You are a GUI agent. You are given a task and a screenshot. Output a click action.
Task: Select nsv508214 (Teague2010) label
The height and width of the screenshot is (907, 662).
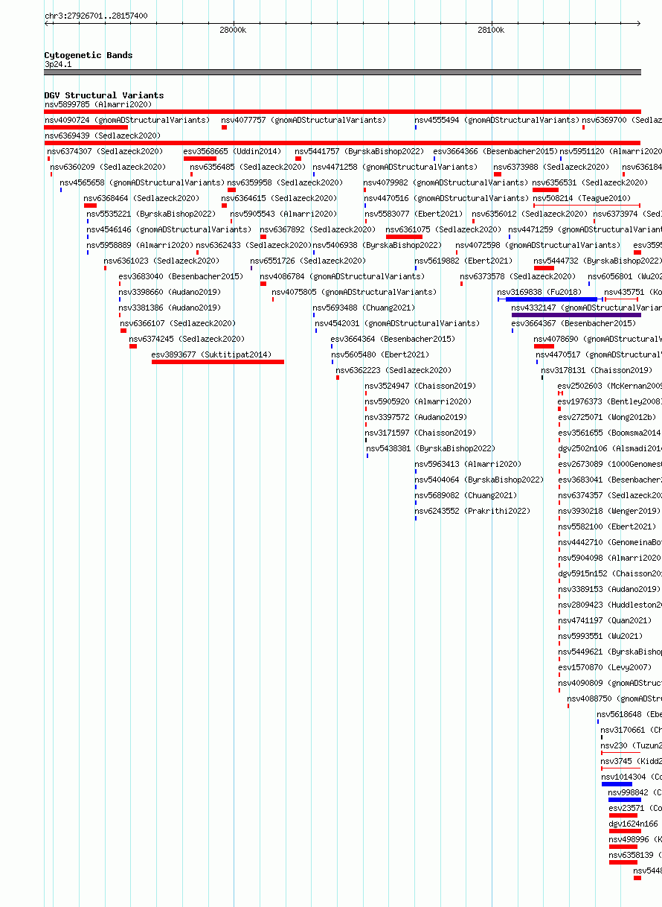[582, 198]
